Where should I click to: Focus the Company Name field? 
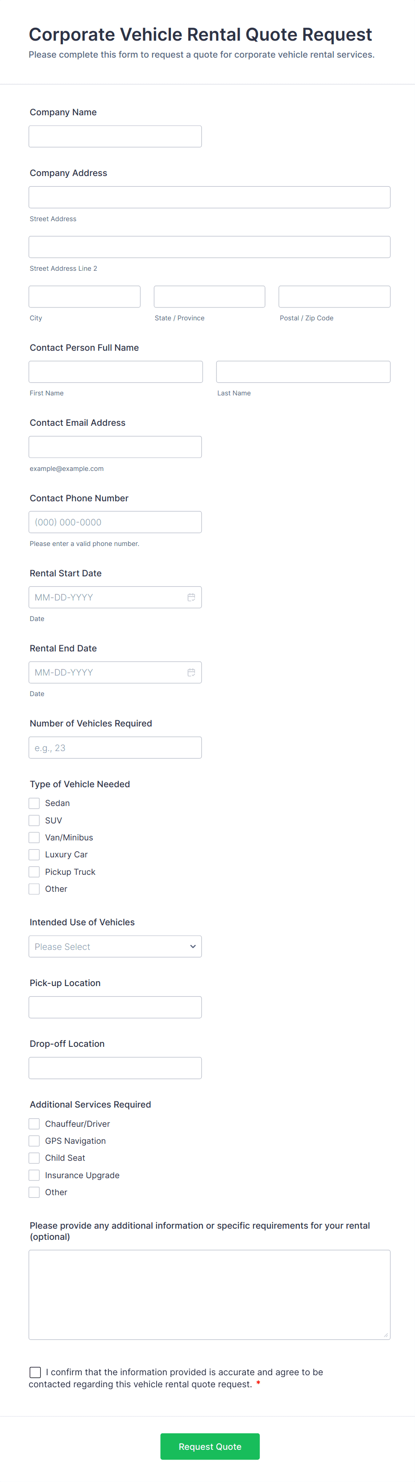pos(115,136)
